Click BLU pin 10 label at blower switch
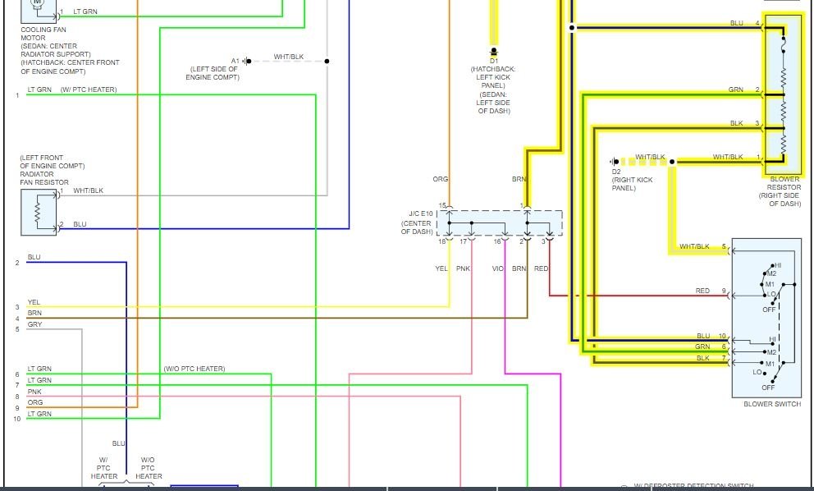The width and height of the screenshot is (814, 491). click(x=703, y=336)
